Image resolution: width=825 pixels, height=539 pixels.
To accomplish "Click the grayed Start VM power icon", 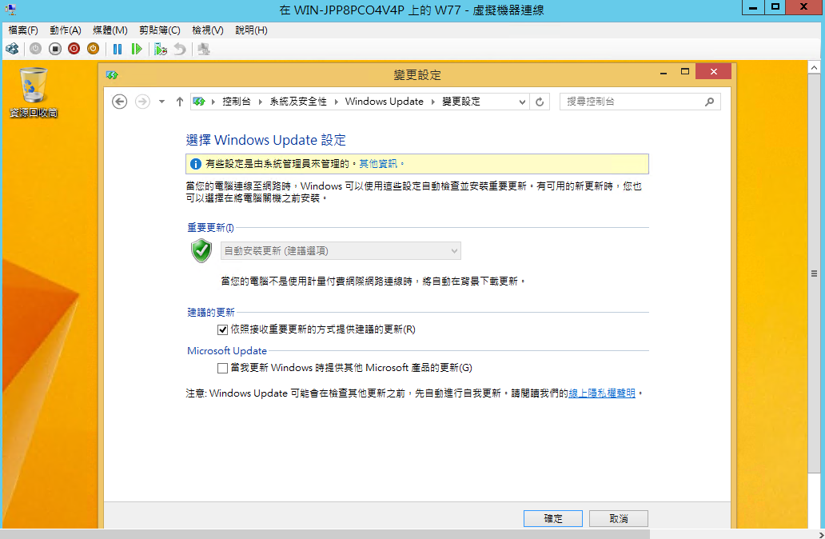I will 35,49.
